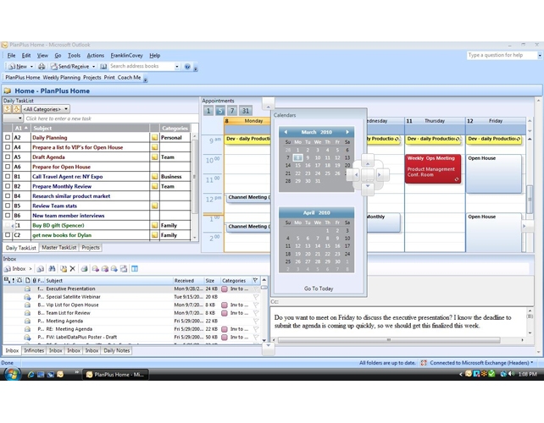Check off Prepare for Open House task
This screenshot has height=423, width=544.
click(8, 167)
